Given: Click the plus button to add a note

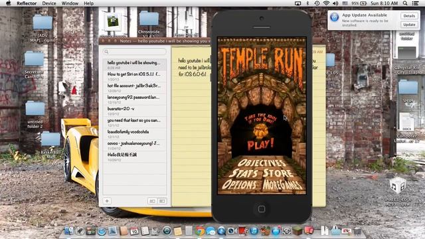Looking at the screenshot, I should point(107,201).
